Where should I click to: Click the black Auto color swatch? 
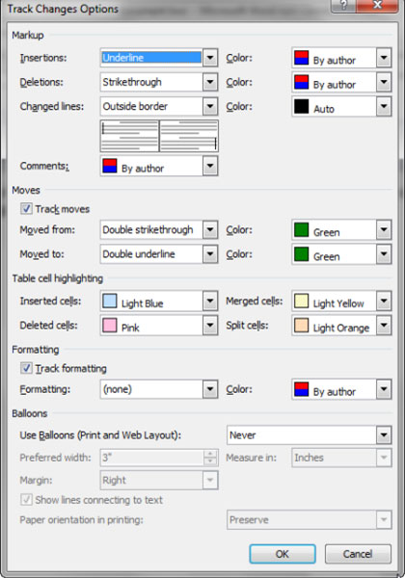point(302,106)
